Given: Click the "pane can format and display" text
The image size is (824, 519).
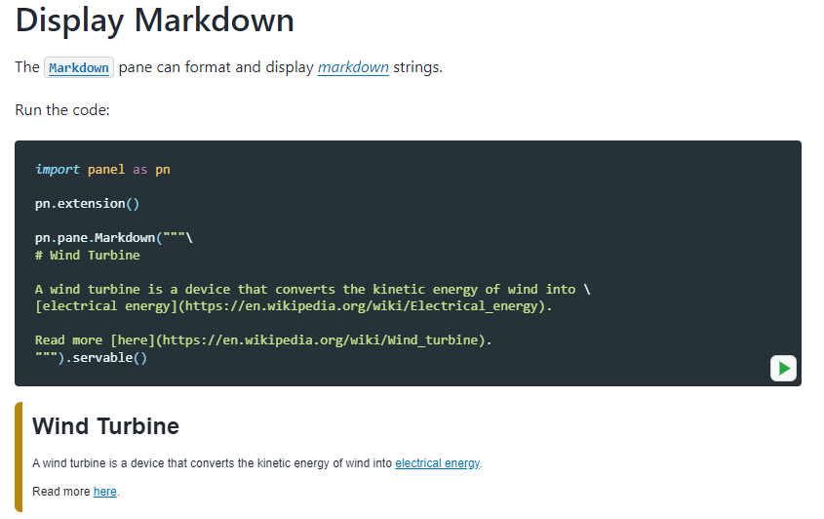Looking at the screenshot, I should click(216, 67).
